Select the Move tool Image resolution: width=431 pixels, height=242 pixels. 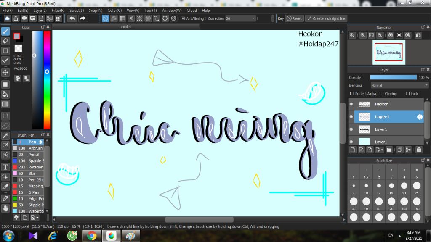pos(5,72)
